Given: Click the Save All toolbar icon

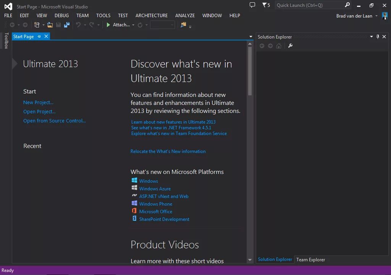Looking at the screenshot, I should pyautogui.click(x=67, y=25).
